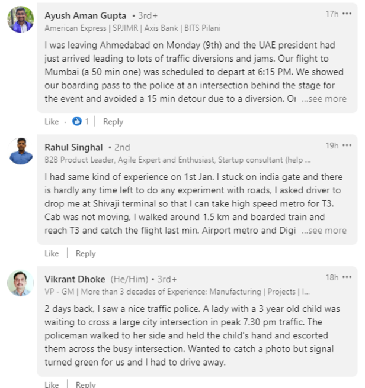
Task: Open Vikrant Dhoke's profile picture
Action: (21, 283)
